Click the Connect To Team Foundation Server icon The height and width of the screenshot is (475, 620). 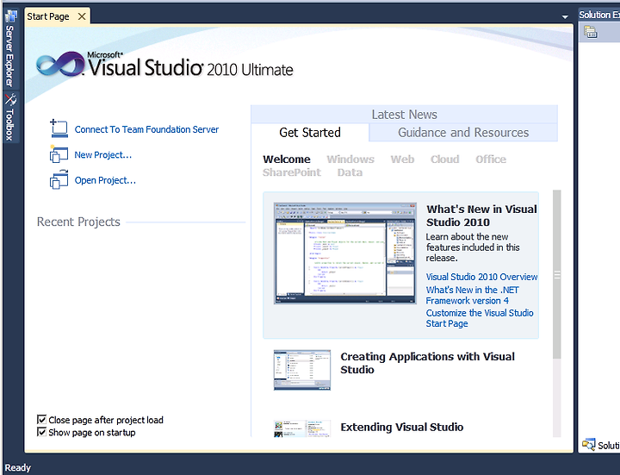(59, 128)
